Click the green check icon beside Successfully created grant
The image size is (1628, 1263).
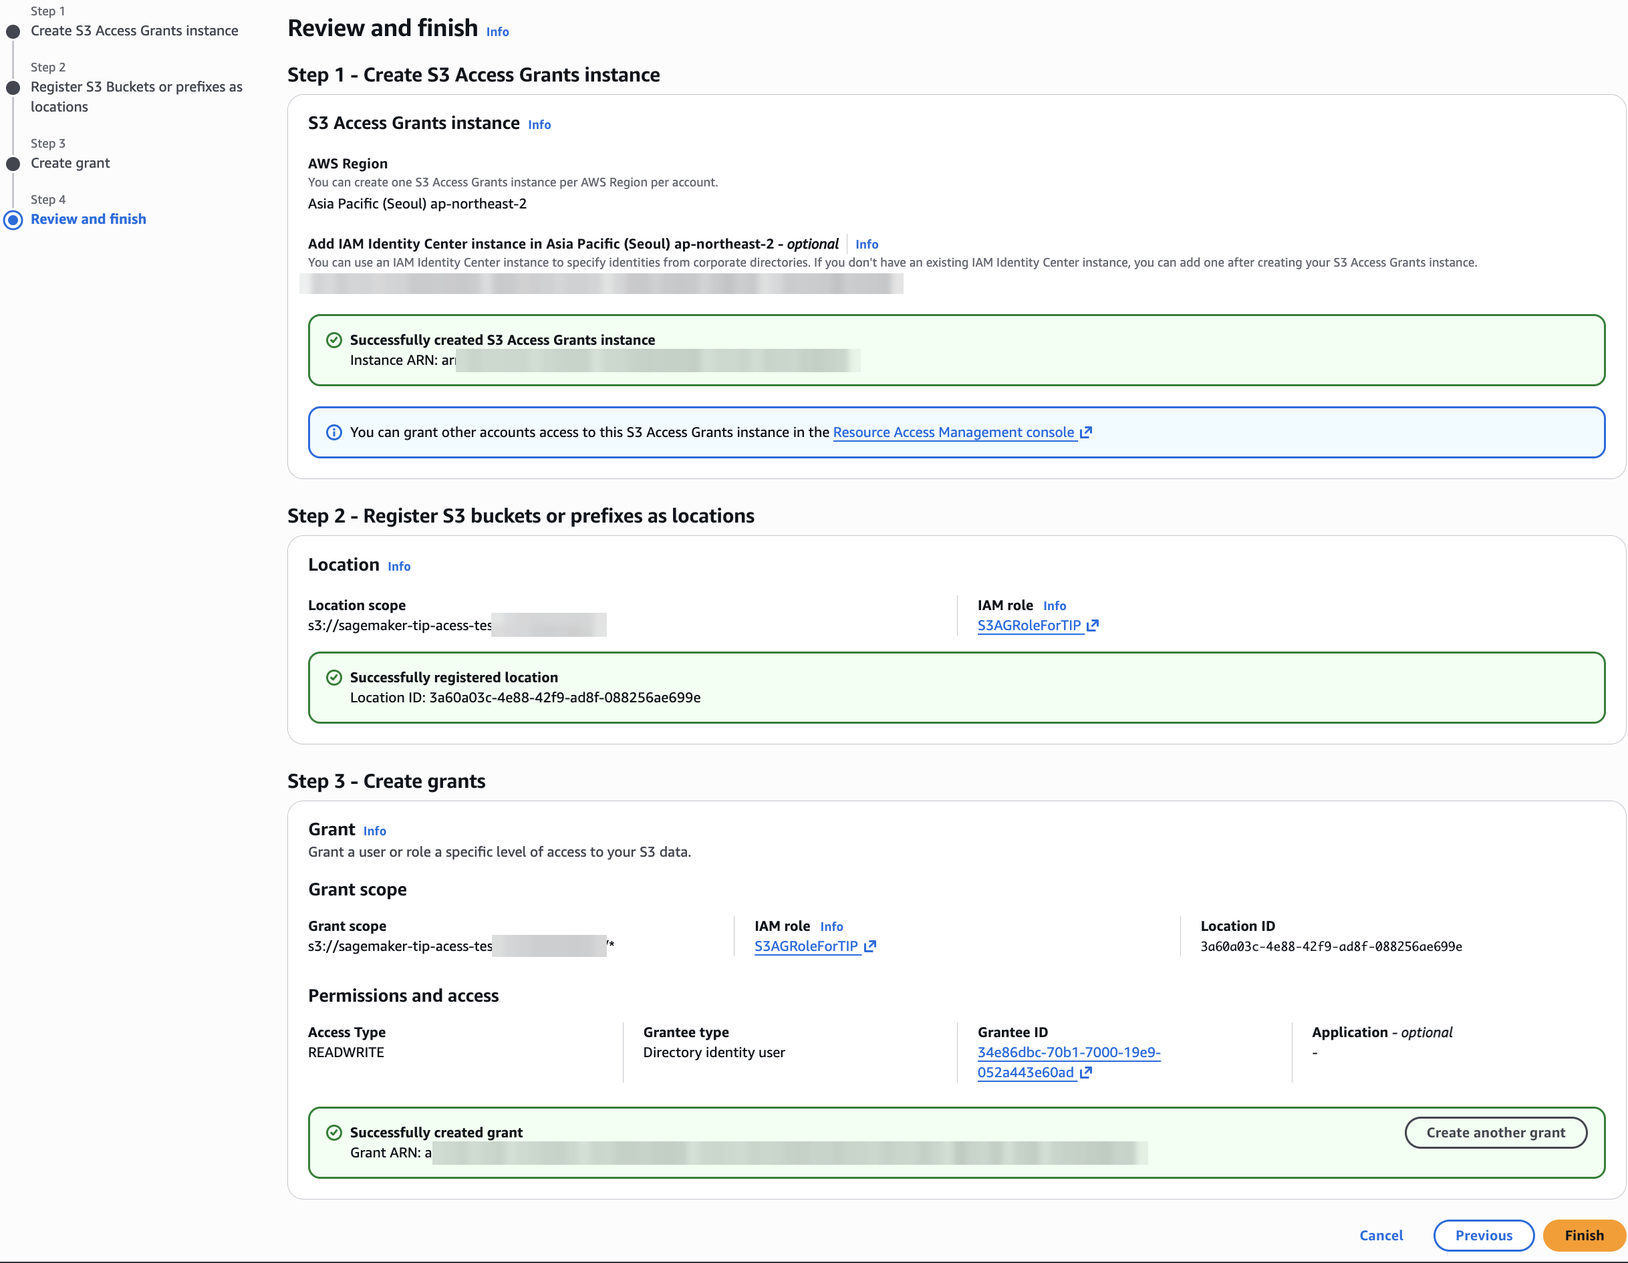[334, 1133]
